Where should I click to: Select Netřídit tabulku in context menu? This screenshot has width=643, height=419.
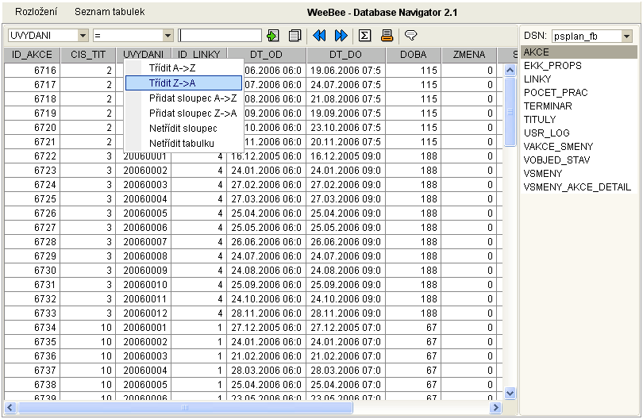pyautogui.click(x=182, y=143)
